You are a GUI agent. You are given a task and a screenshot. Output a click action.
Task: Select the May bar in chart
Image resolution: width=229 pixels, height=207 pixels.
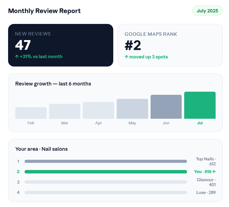pos(132,109)
